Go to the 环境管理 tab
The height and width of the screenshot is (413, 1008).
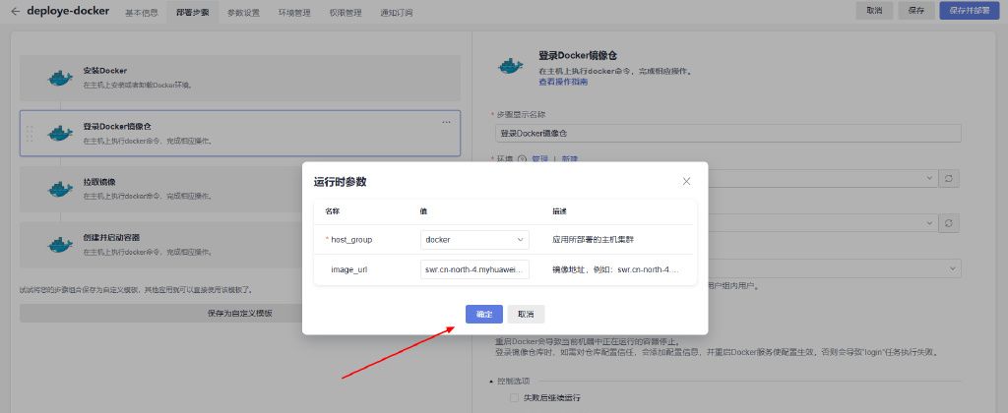click(294, 12)
